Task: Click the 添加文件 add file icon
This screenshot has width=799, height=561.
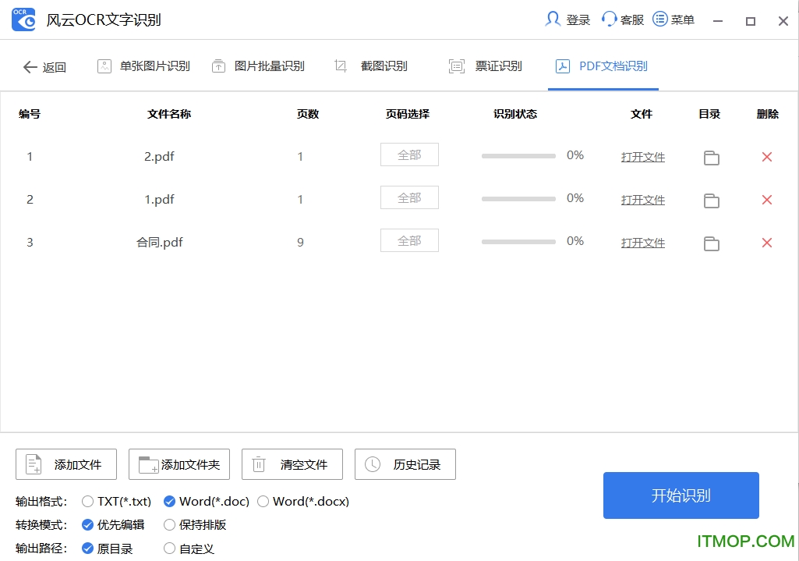Action: 32,463
